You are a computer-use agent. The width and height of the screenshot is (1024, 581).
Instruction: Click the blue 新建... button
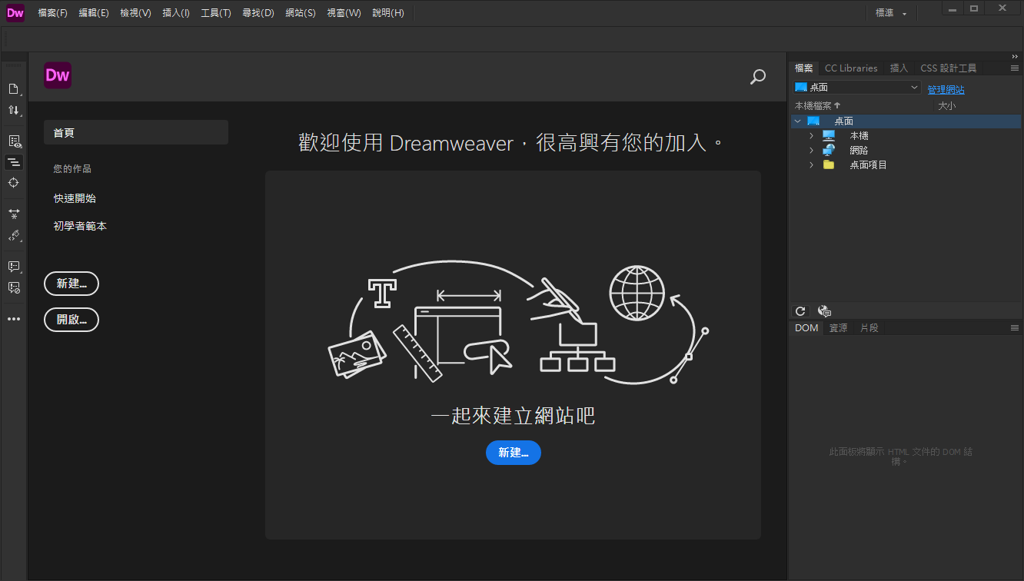pos(514,453)
